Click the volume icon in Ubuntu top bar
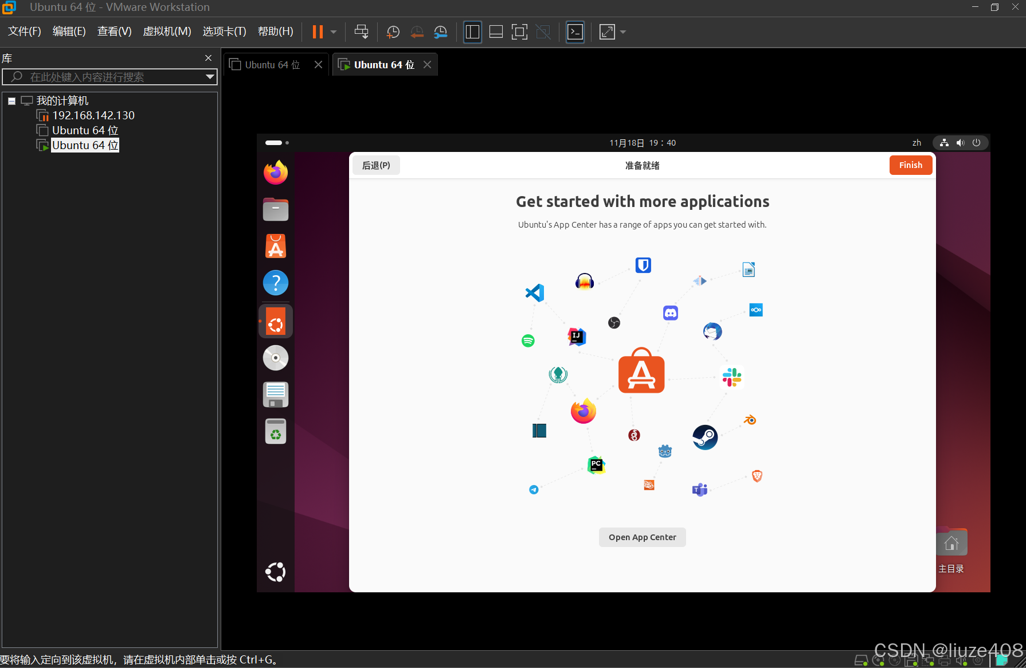Viewport: 1026px width, 668px height. pyautogui.click(x=961, y=143)
